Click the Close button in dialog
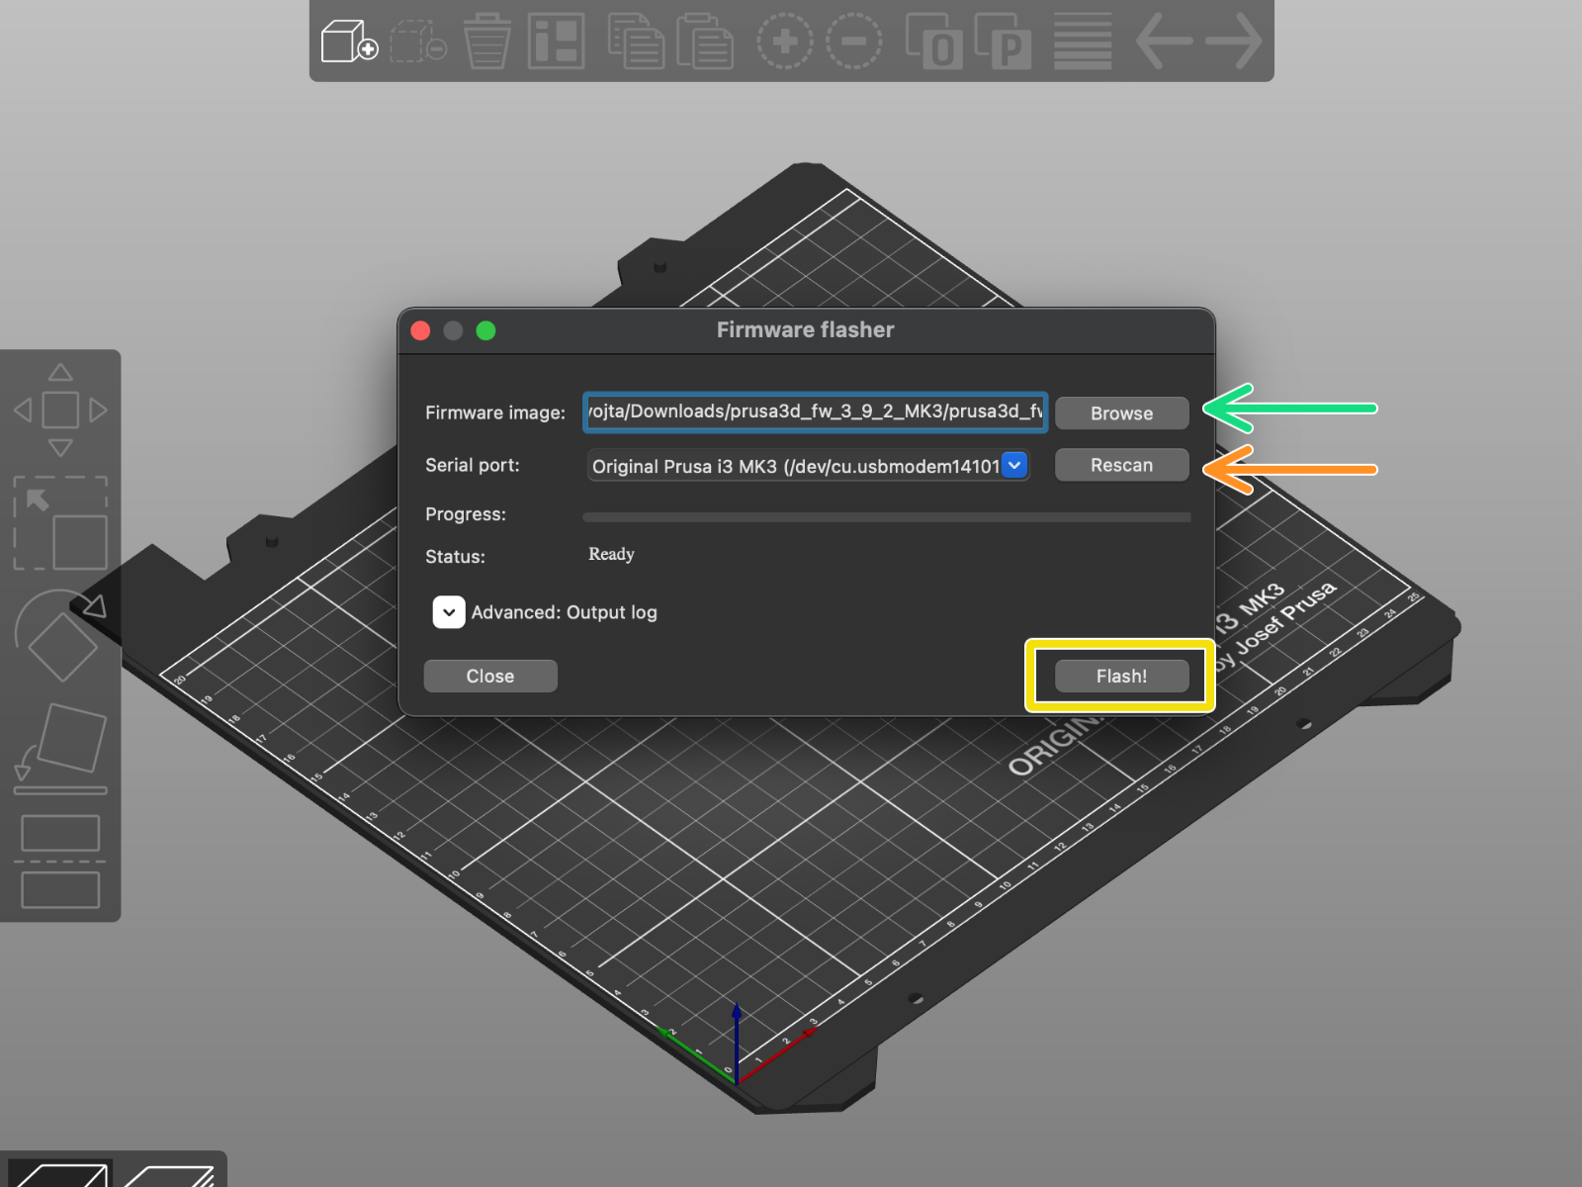Image resolution: width=1582 pixels, height=1187 pixels. click(490, 677)
